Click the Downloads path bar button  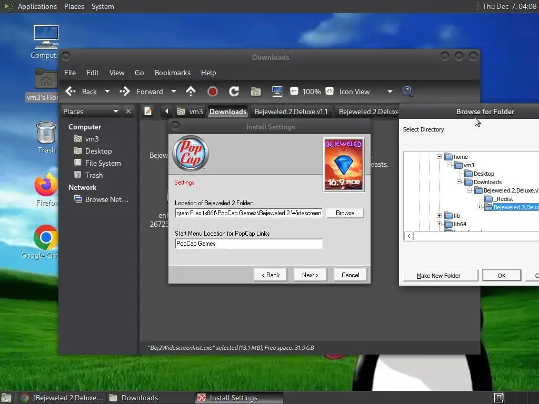tap(228, 112)
